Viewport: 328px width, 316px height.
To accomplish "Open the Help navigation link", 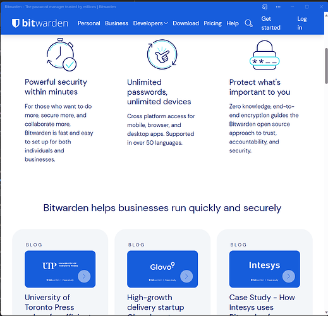I will (x=233, y=23).
